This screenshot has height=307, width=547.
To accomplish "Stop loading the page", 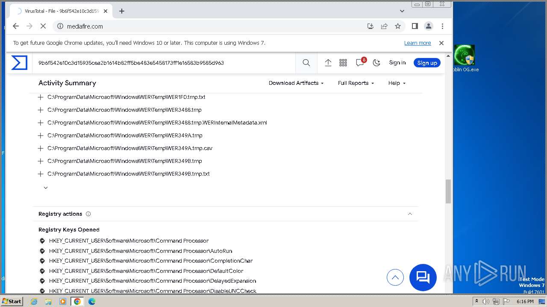I will click(43, 26).
